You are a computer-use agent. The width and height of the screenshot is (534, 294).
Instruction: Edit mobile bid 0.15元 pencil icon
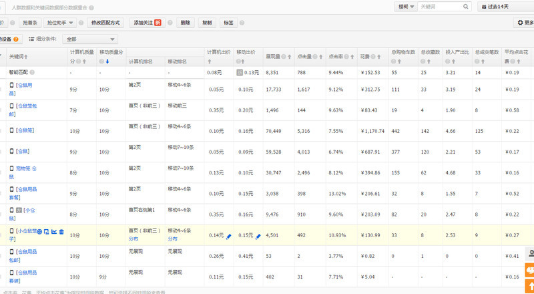tap(258, 236)
